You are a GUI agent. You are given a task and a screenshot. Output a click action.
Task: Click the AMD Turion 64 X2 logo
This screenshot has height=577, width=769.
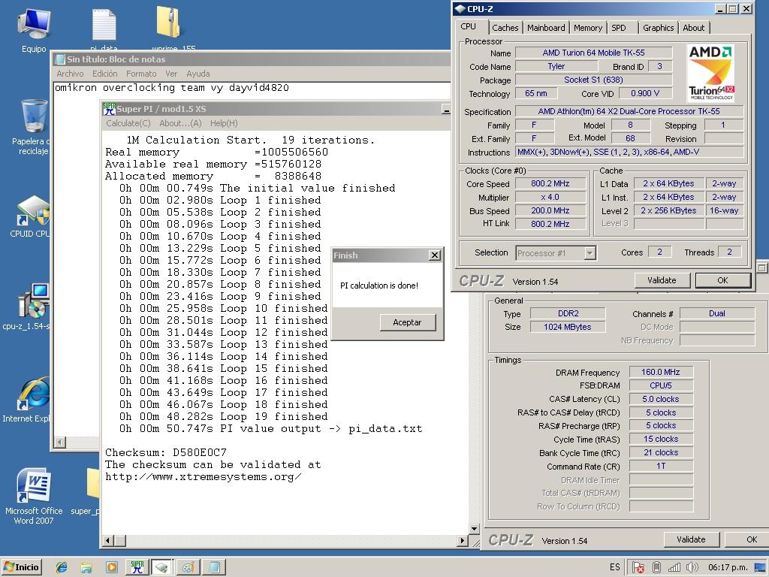[710, 73]
